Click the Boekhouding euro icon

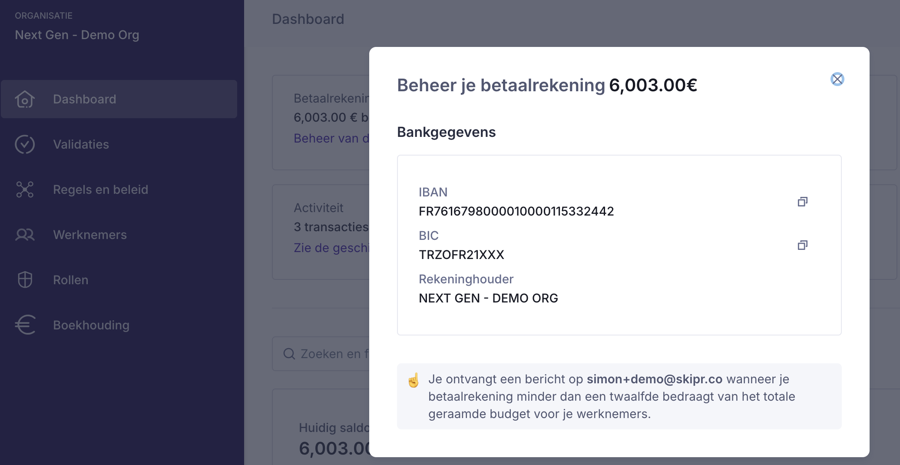click(25, 325)
